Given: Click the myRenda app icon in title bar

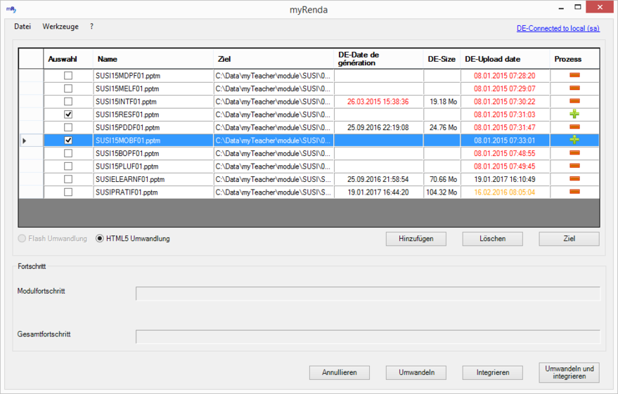Looking at the screenshot, I should pos(11,10).
